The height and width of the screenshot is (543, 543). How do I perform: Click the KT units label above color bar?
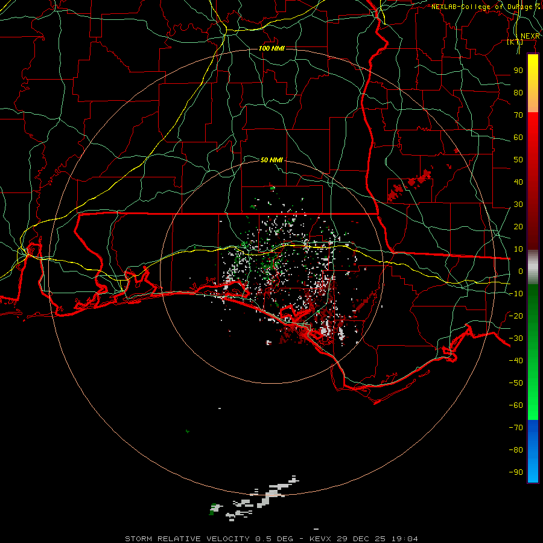pyautogui.click(x=515, y=42)
